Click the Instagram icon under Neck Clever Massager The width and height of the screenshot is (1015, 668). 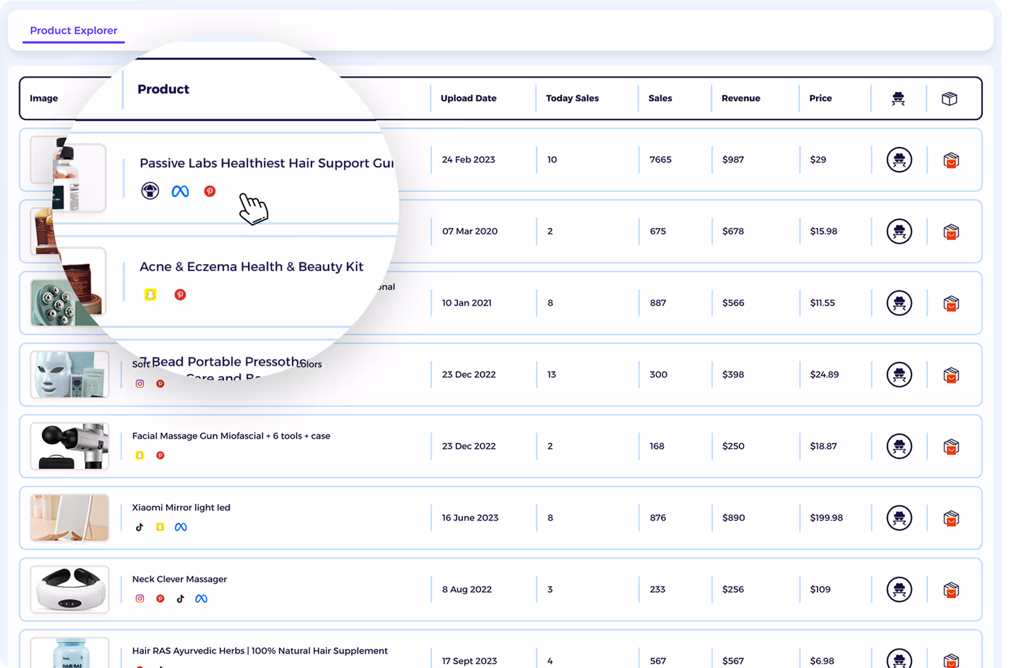[140, 599]
